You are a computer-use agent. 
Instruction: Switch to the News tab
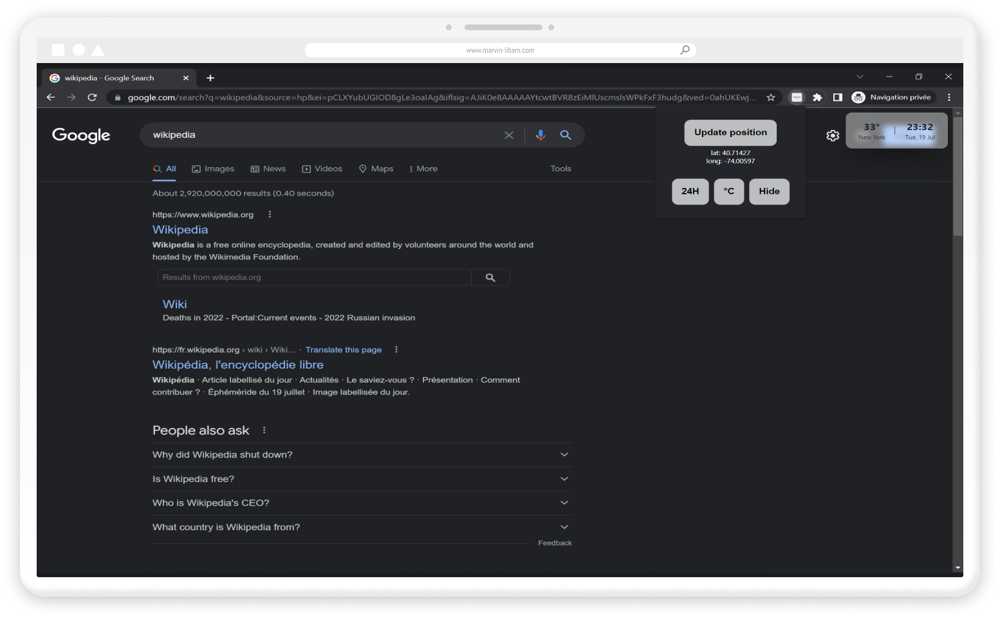268,169
